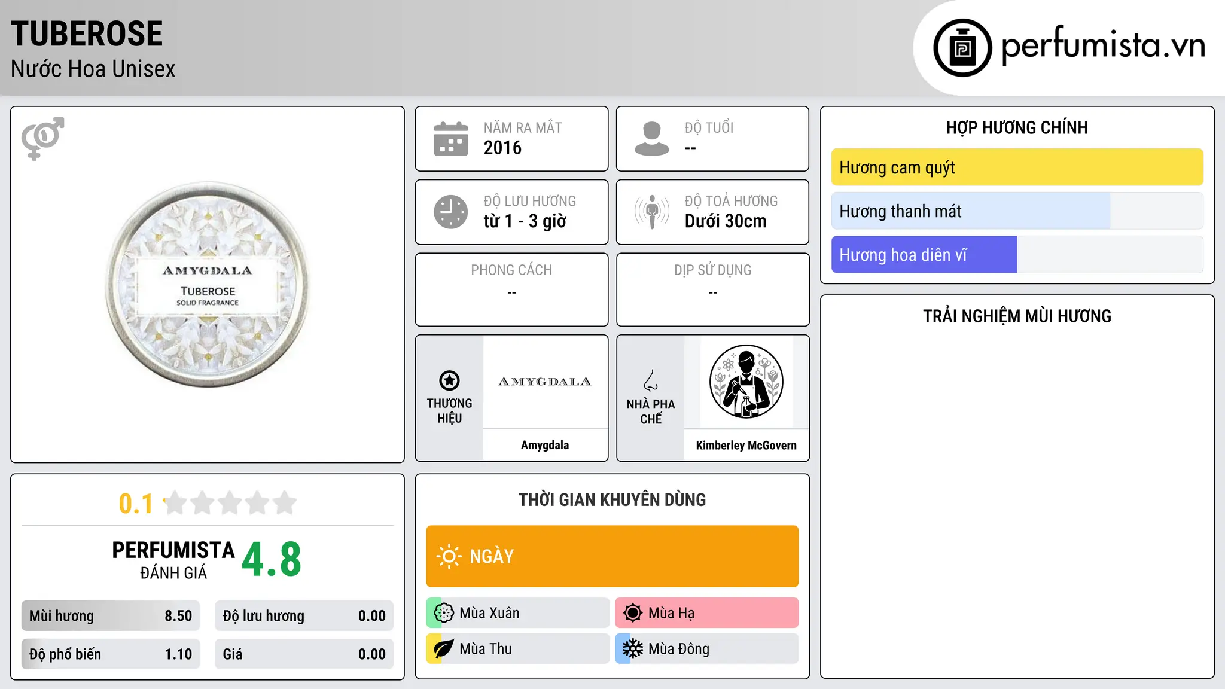Click the sun icon for Mùa Hạ
1225x689 pixels.
[633, 613]
